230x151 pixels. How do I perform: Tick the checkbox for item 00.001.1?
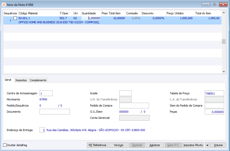point(15,18)
